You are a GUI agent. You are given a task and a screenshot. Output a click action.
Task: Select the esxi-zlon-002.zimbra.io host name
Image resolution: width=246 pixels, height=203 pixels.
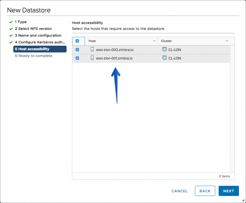pyautogui.click(x=115, y=50)
